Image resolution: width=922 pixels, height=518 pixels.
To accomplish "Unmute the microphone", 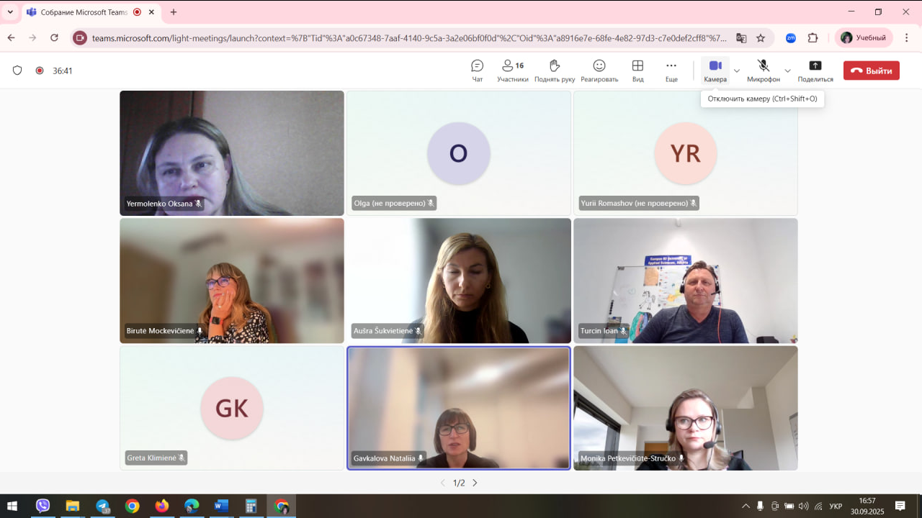I will pos(763,71).
